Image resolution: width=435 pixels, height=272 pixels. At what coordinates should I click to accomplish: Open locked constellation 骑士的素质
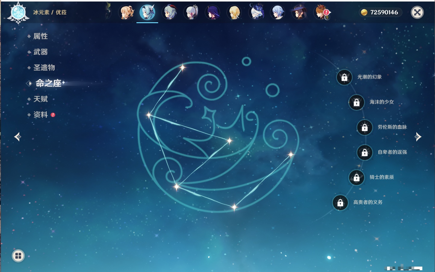pyautogui.click(x=357, y=178)
